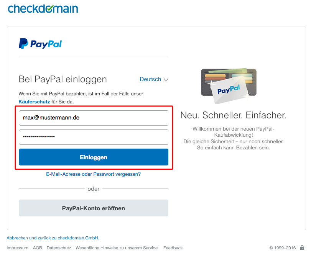The width and height of the screenshot is (311, 257).
Task: Focus the email field with max@mustermann.de
Action: tap(94, 118)
